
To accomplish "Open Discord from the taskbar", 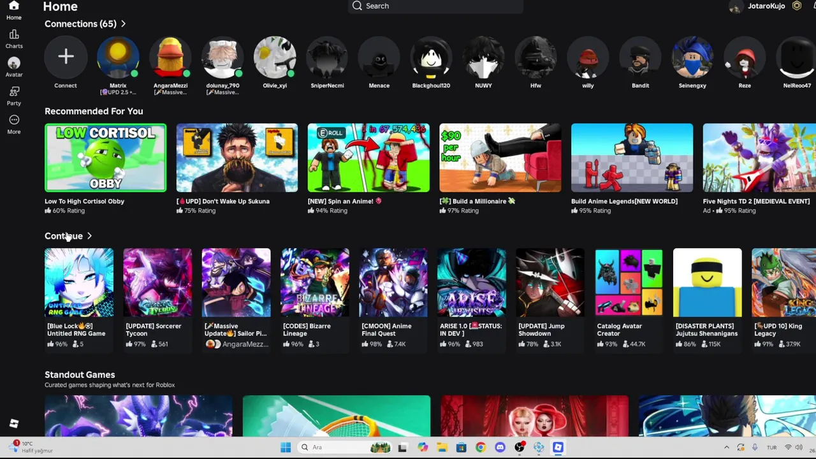I will [500, 448].
